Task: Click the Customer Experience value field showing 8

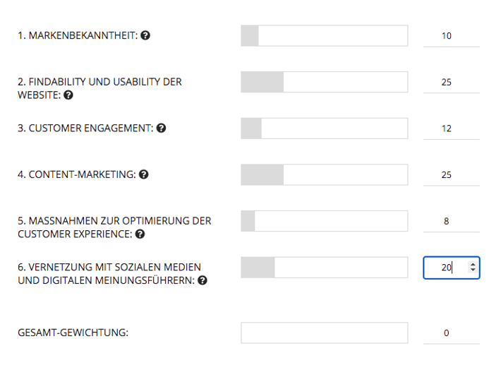Action: [452, 221]
